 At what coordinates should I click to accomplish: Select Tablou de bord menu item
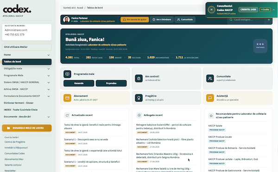click(x=26, y=62)
